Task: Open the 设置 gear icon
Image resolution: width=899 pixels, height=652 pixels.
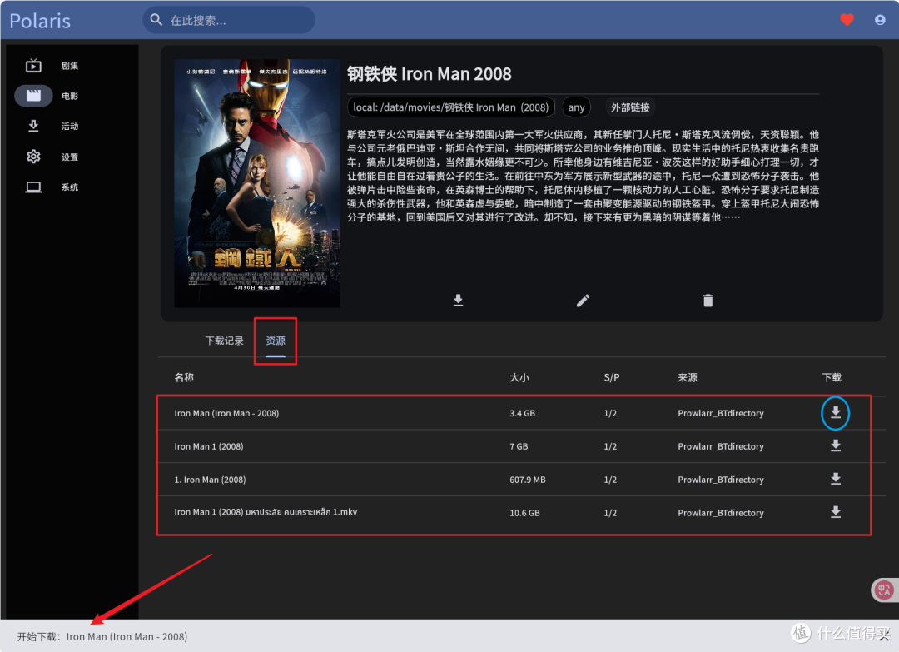Action: (33, 157)
